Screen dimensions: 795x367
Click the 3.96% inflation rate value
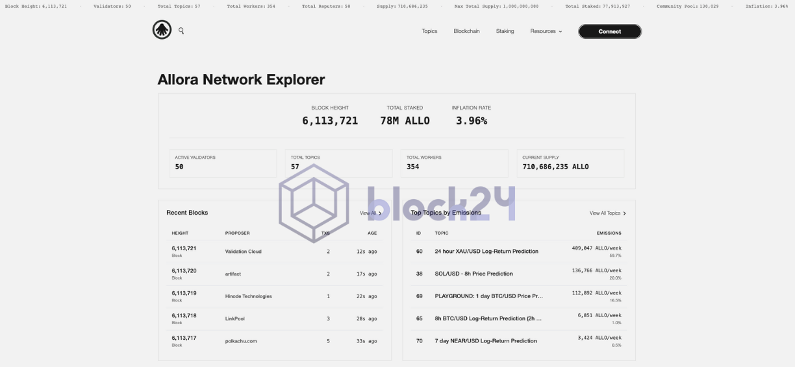pos(472,121)
